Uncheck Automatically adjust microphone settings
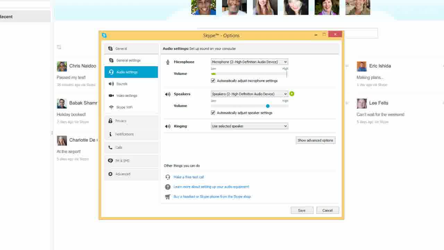 [x=213, y=81]
